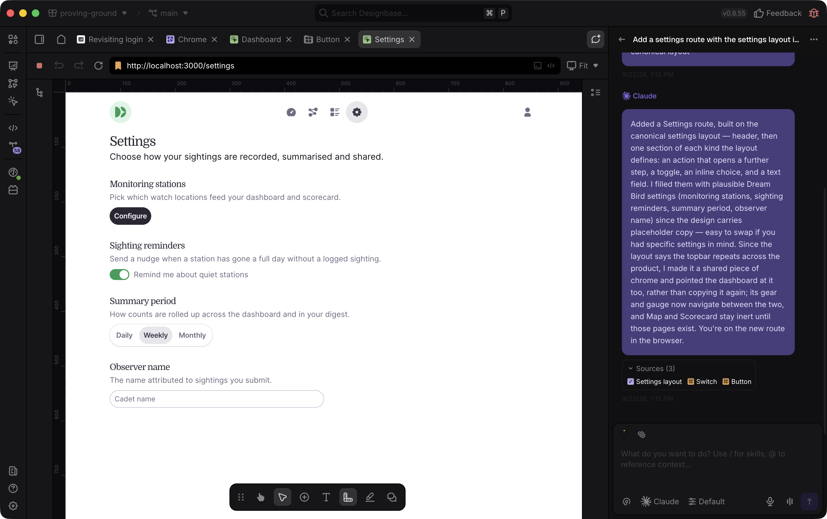
Task: Click the Cadet name input field
Action: click(217, 399)
